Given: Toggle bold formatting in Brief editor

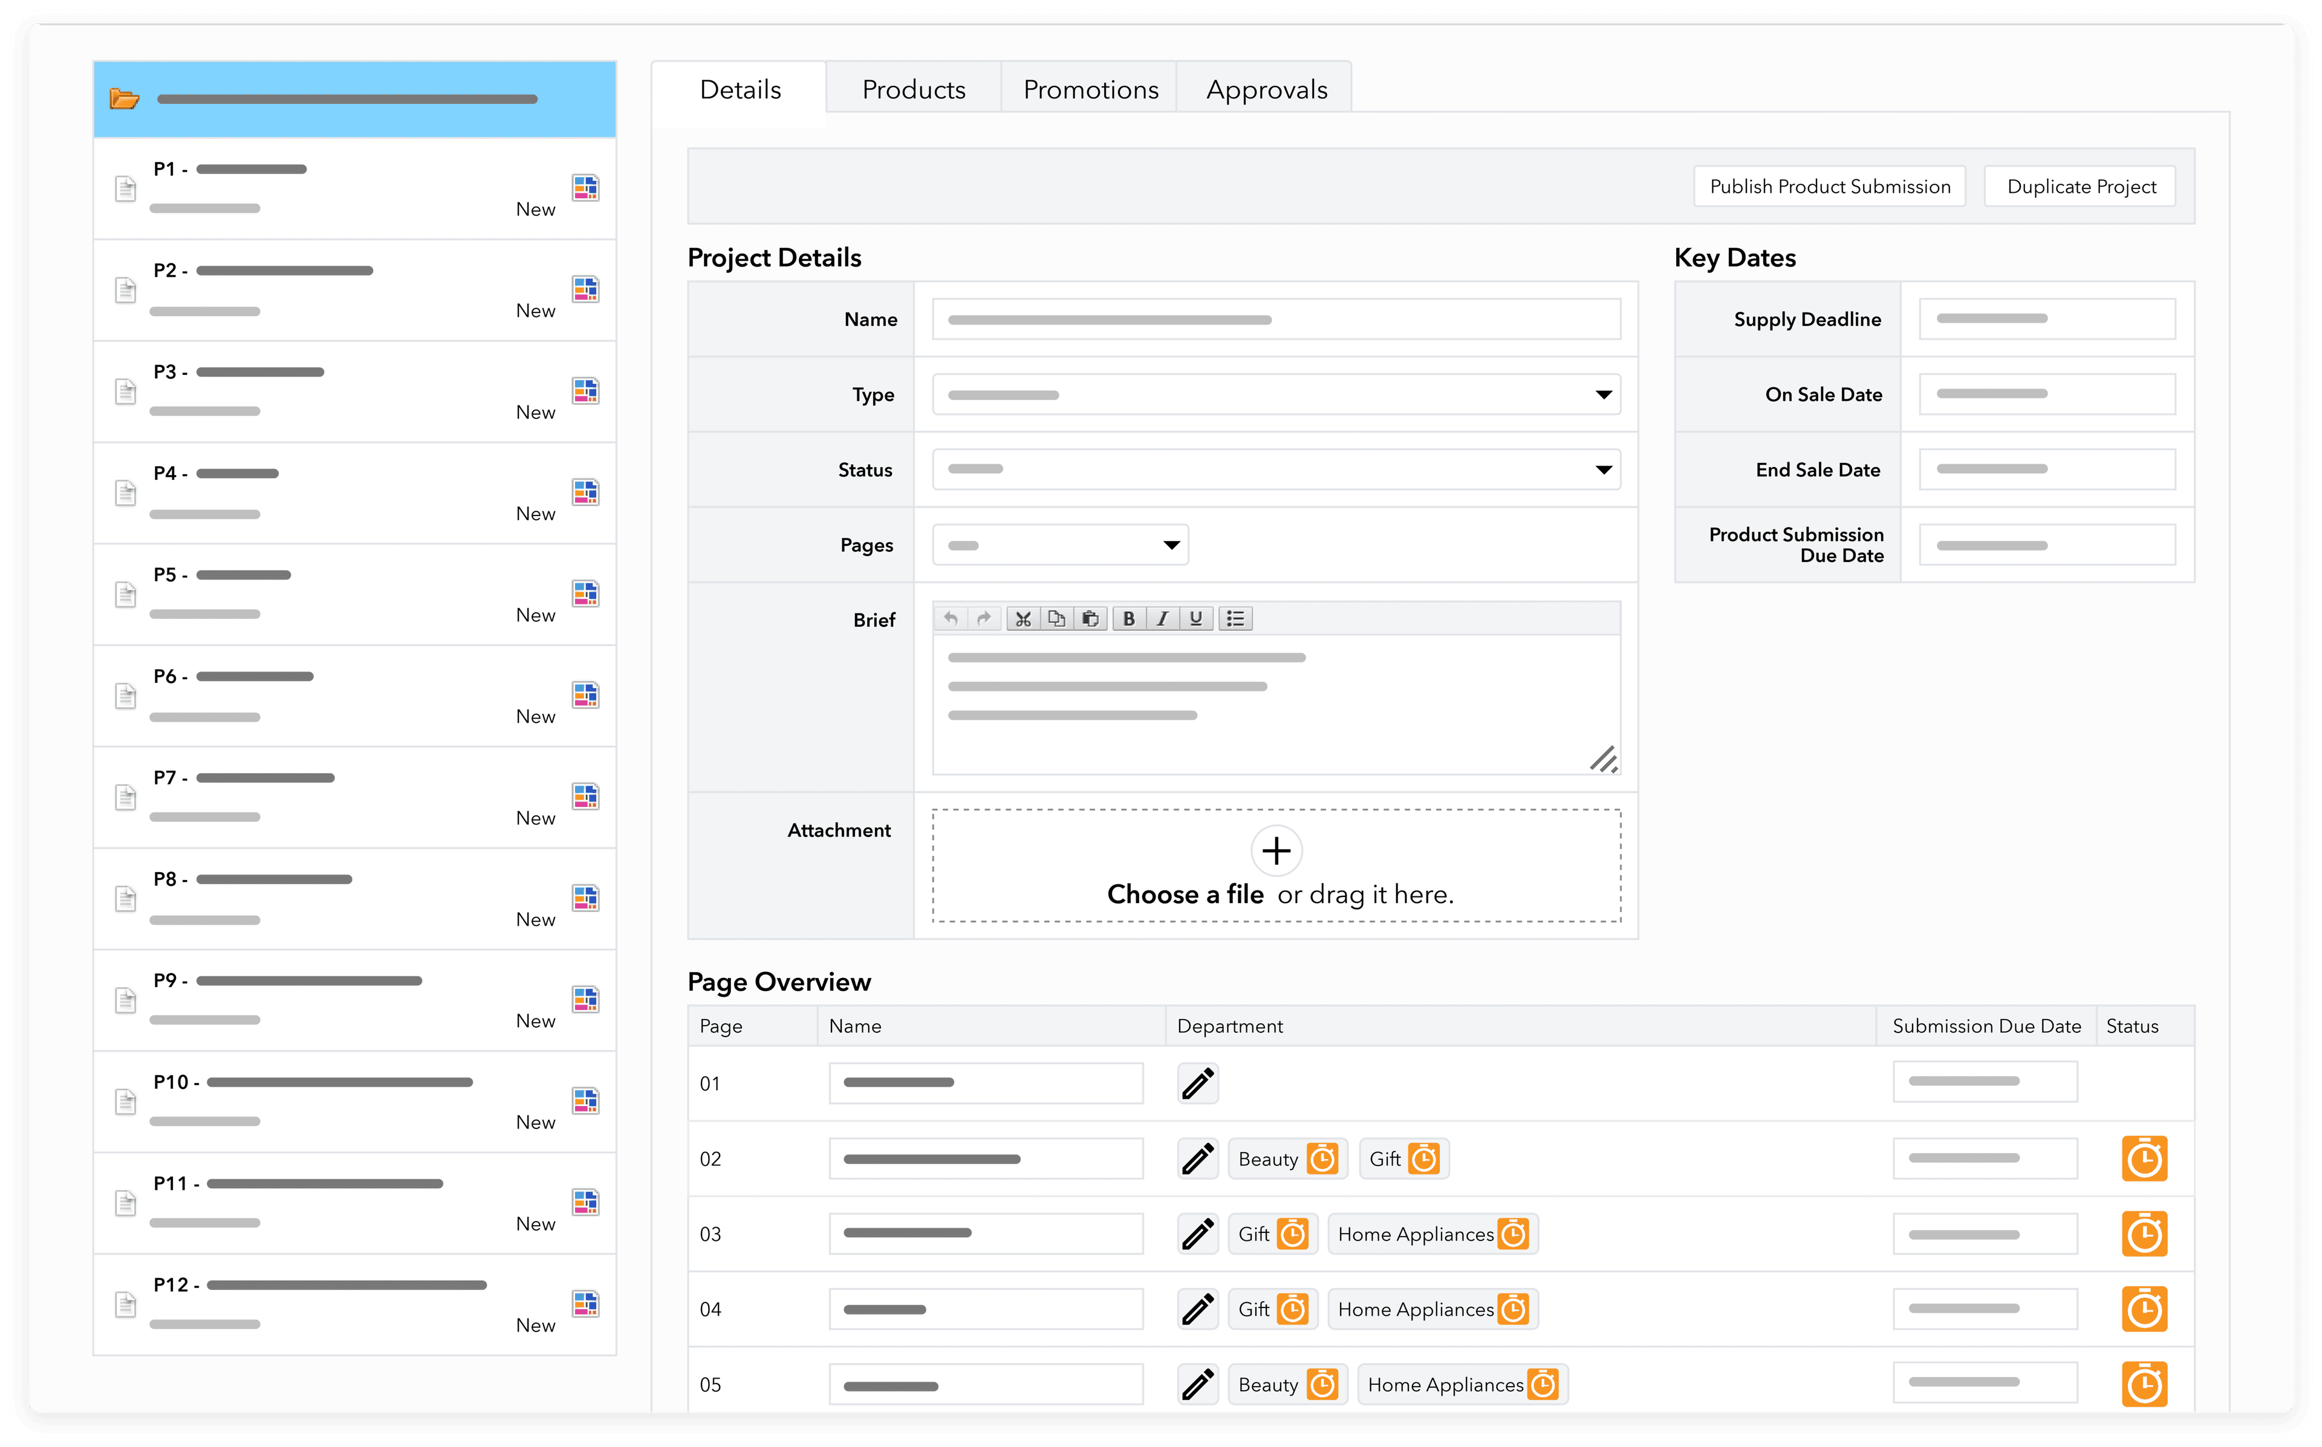Looking at the screenshot, I should point(1130,619).
